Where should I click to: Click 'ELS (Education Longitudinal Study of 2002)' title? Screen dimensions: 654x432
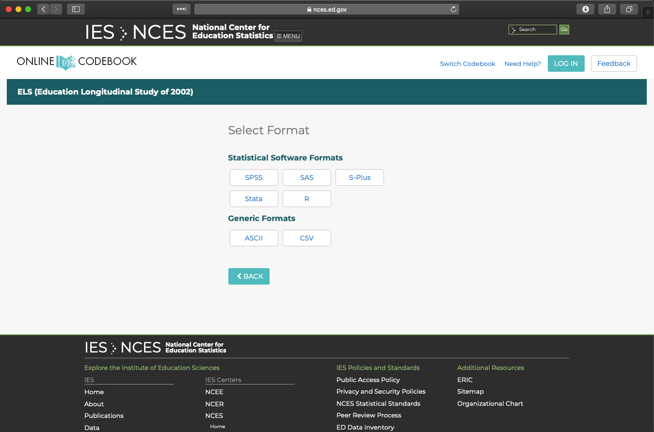(105, 92)
